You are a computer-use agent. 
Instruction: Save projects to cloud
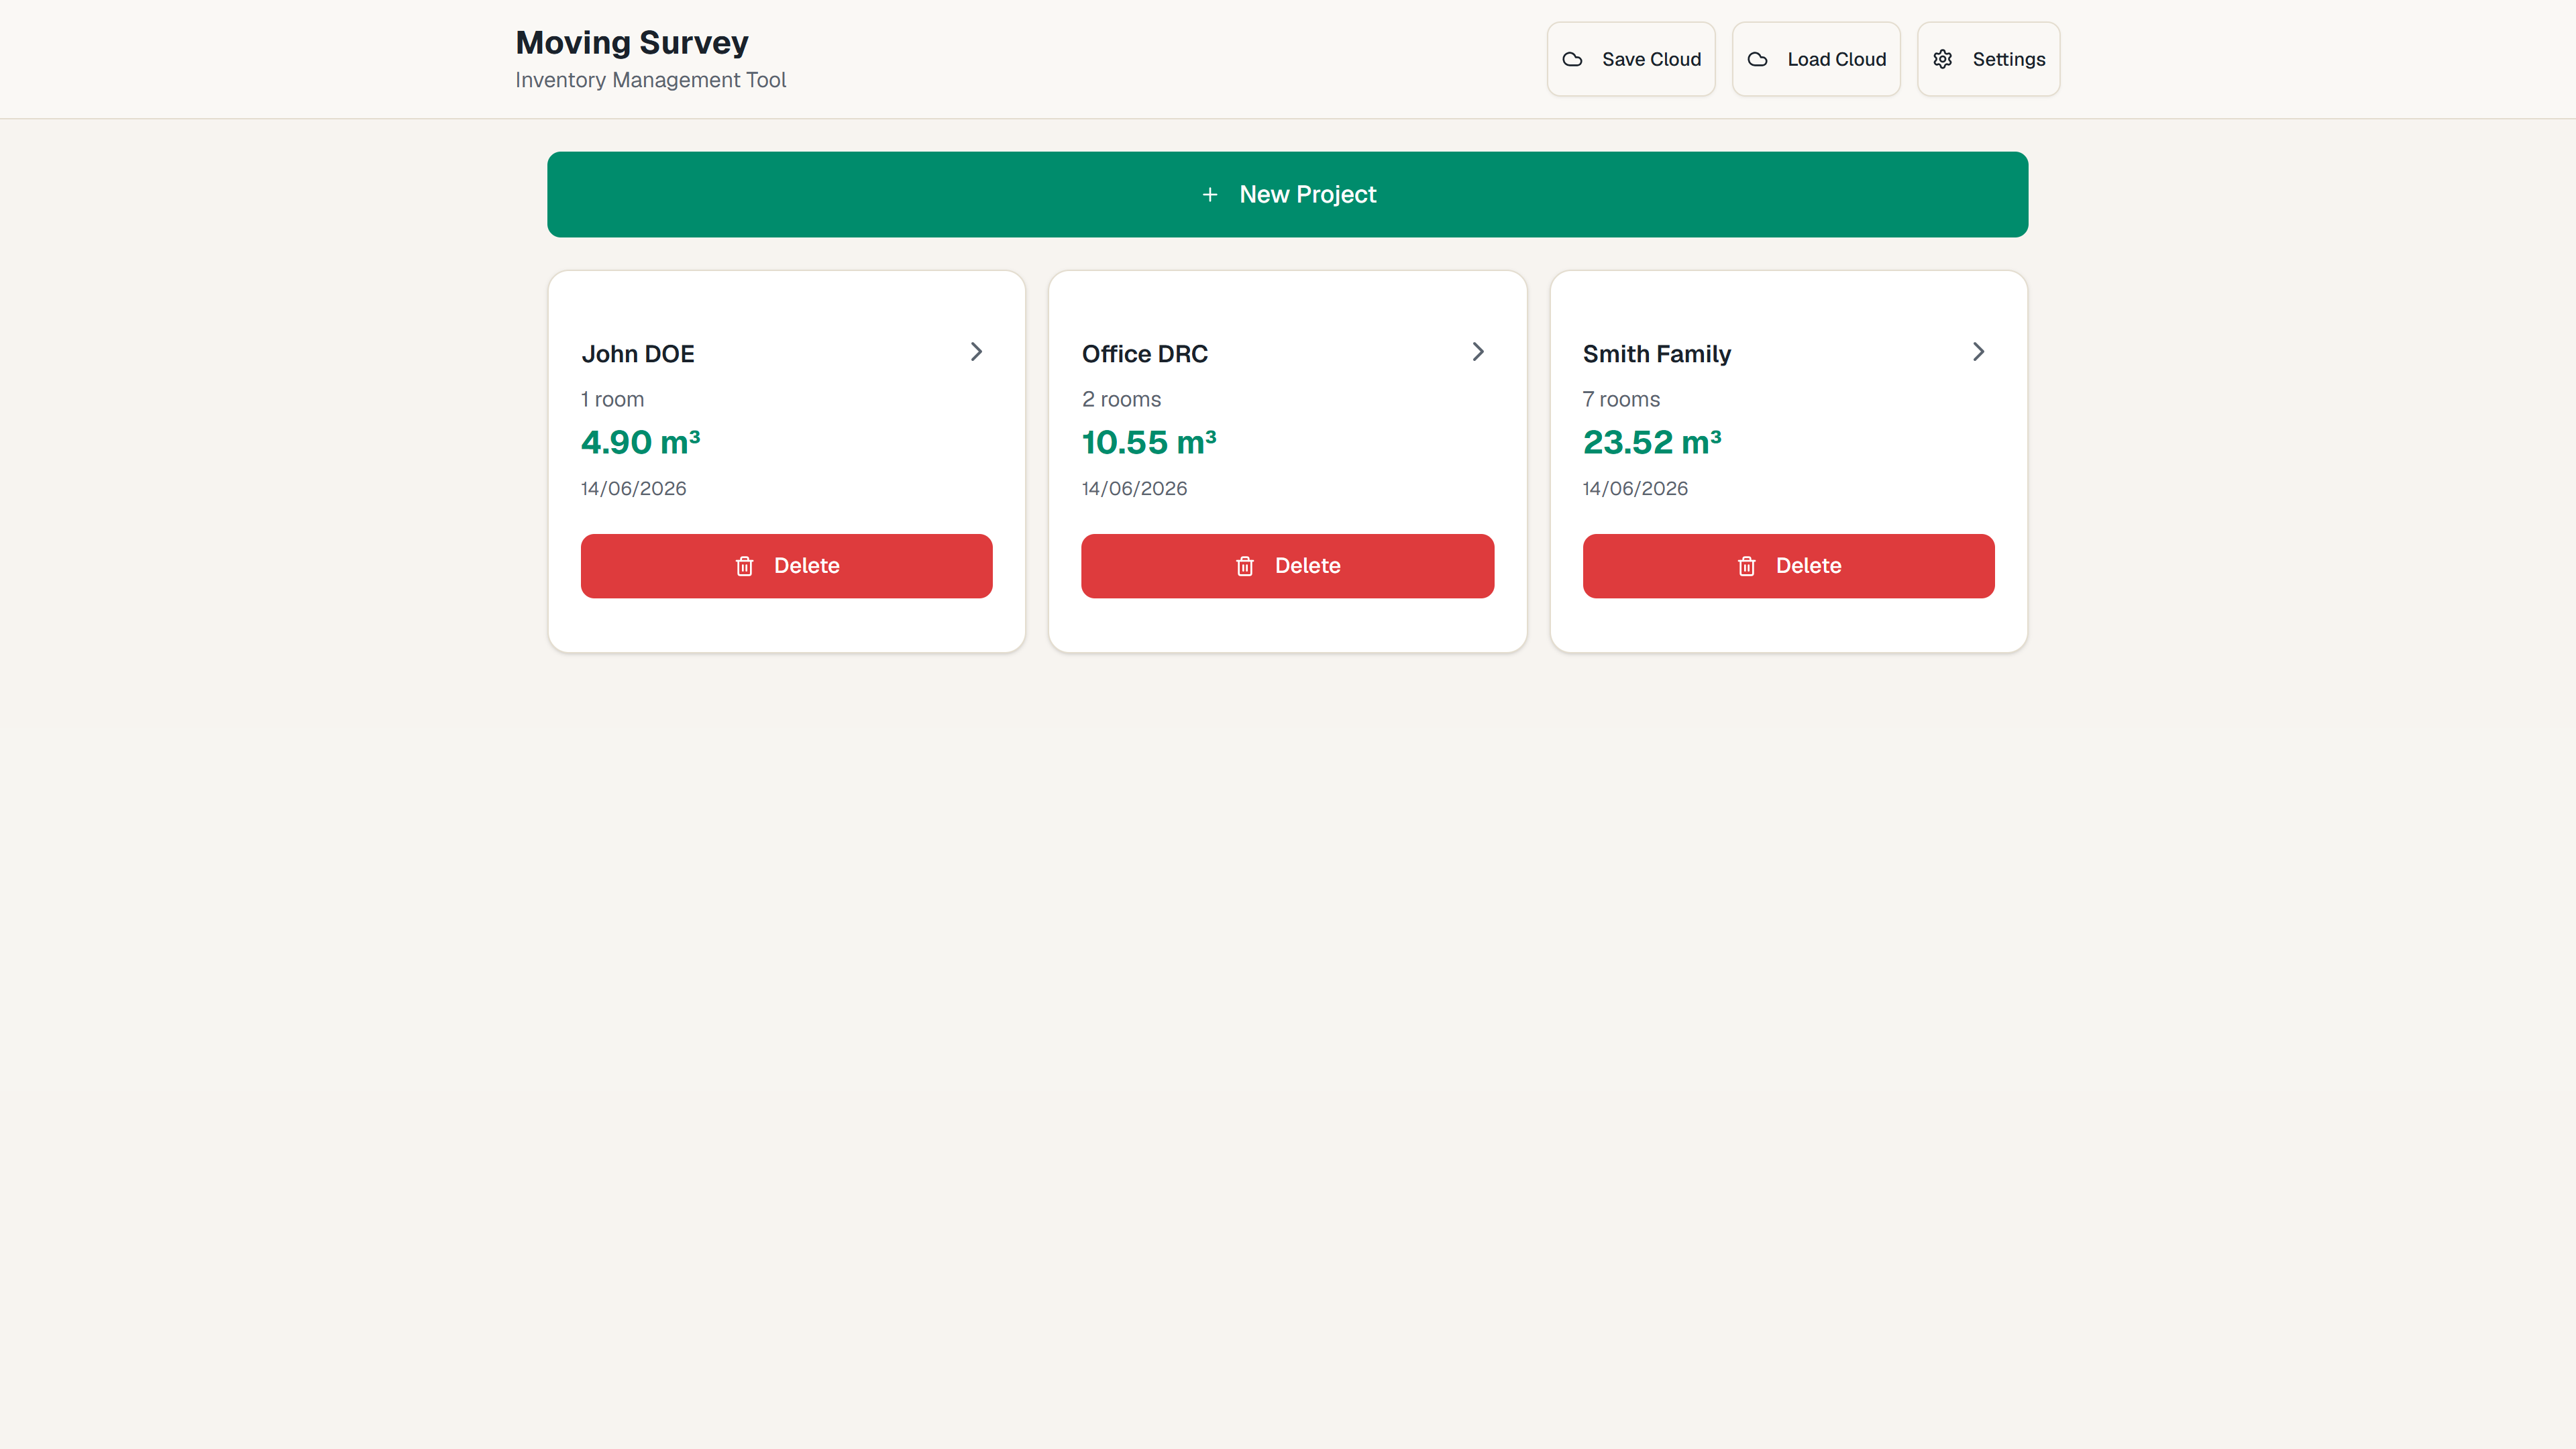click(x=1631, y=59)
